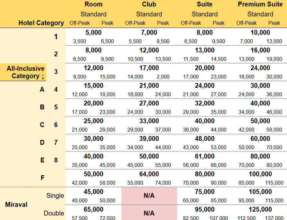Viewport: 287px width, 220px height.
Task: Select the N/A cell for Miraval Double Club
Action: 149,213
